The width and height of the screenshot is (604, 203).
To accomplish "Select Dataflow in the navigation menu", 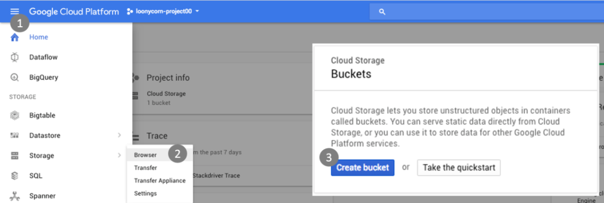I will point(44,57).
